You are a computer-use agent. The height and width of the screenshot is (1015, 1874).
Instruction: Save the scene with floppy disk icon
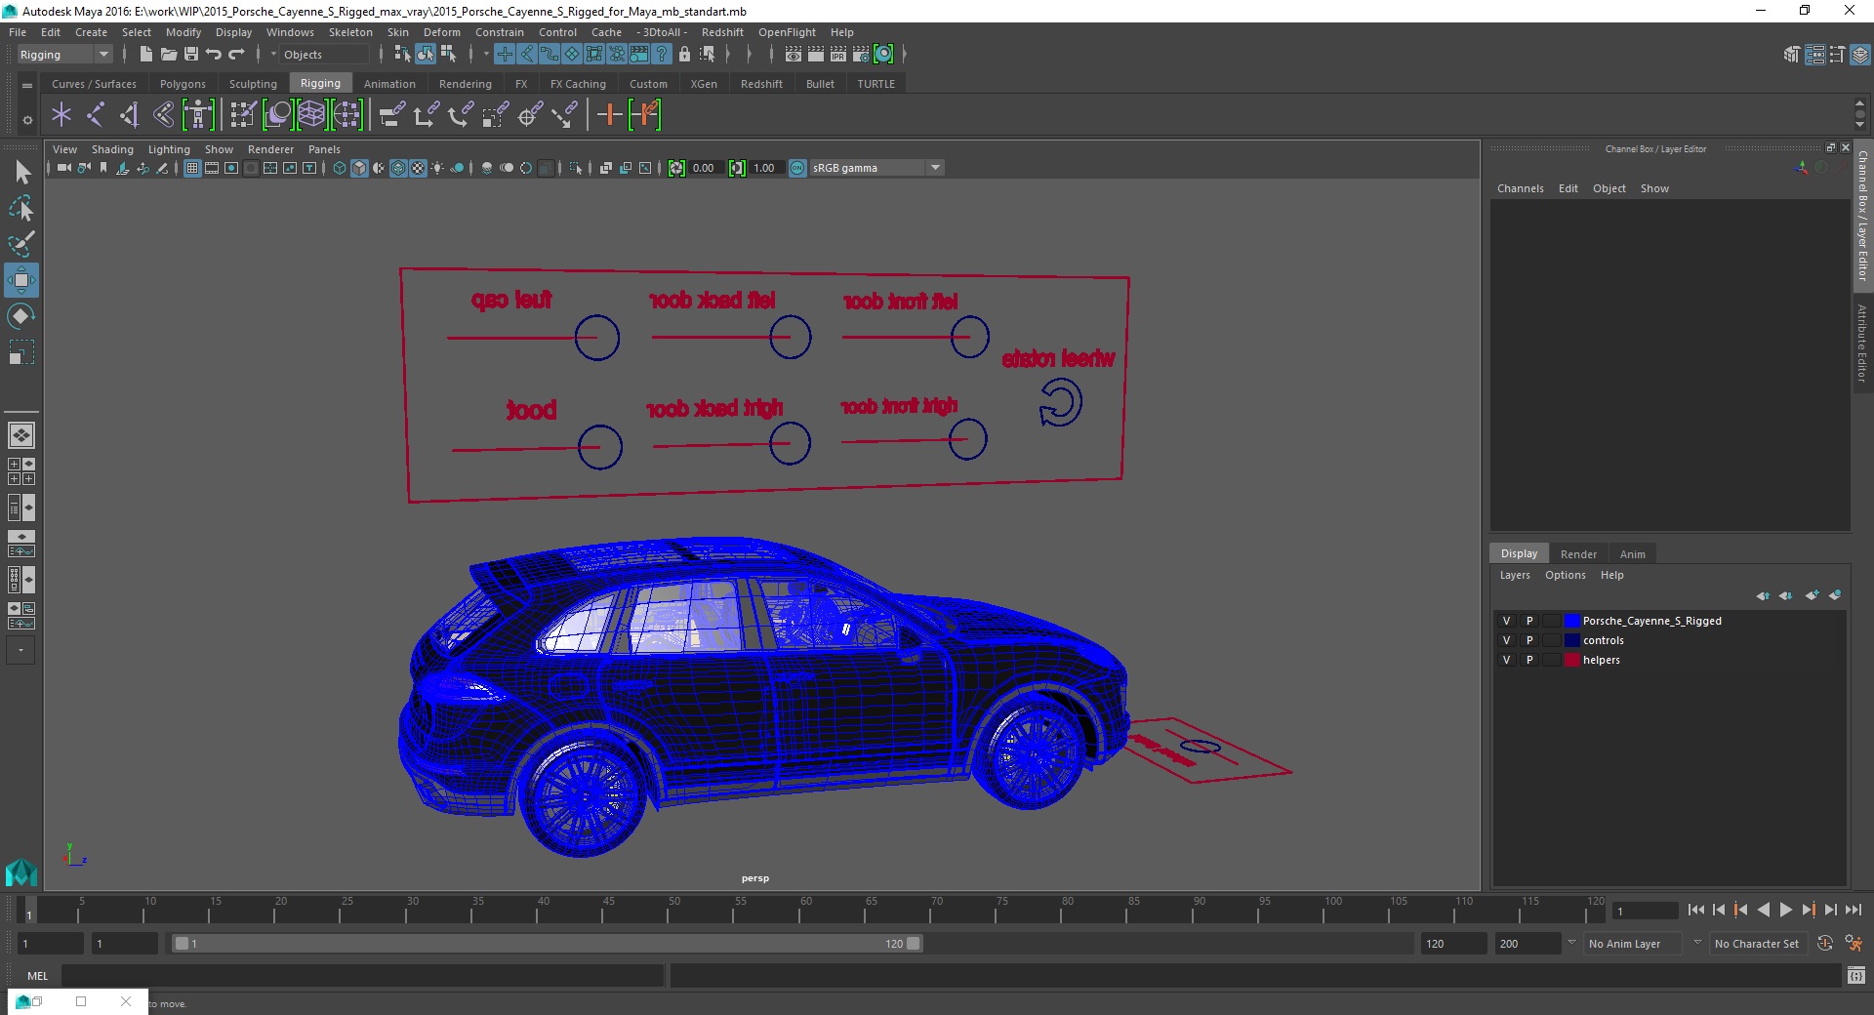tap(191, 55)
